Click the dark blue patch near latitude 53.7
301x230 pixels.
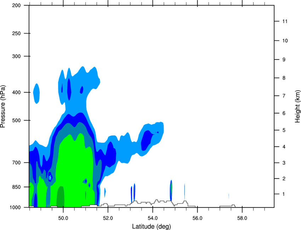point(147,140)
